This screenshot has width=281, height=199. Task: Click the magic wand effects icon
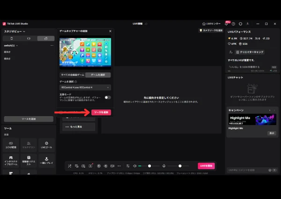70,166
